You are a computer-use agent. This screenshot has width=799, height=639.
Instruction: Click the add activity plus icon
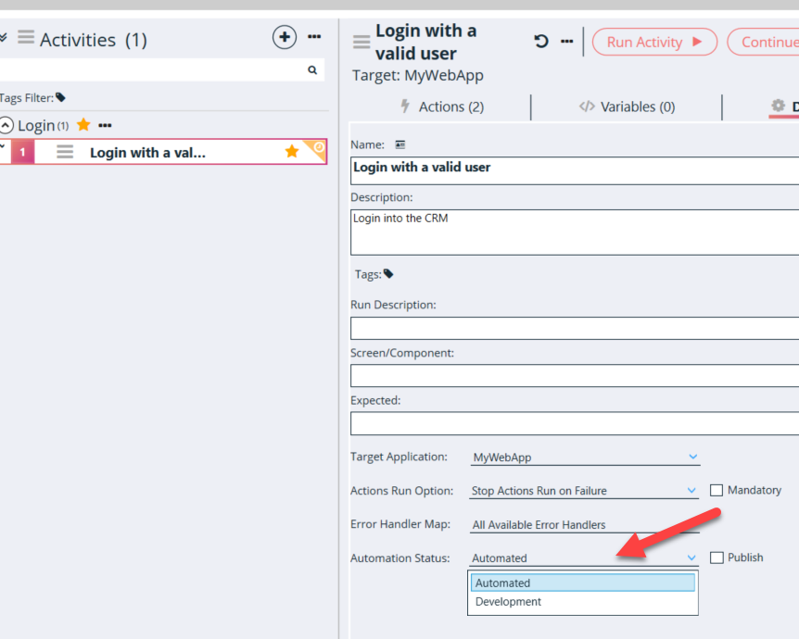[x=284, y=38]
